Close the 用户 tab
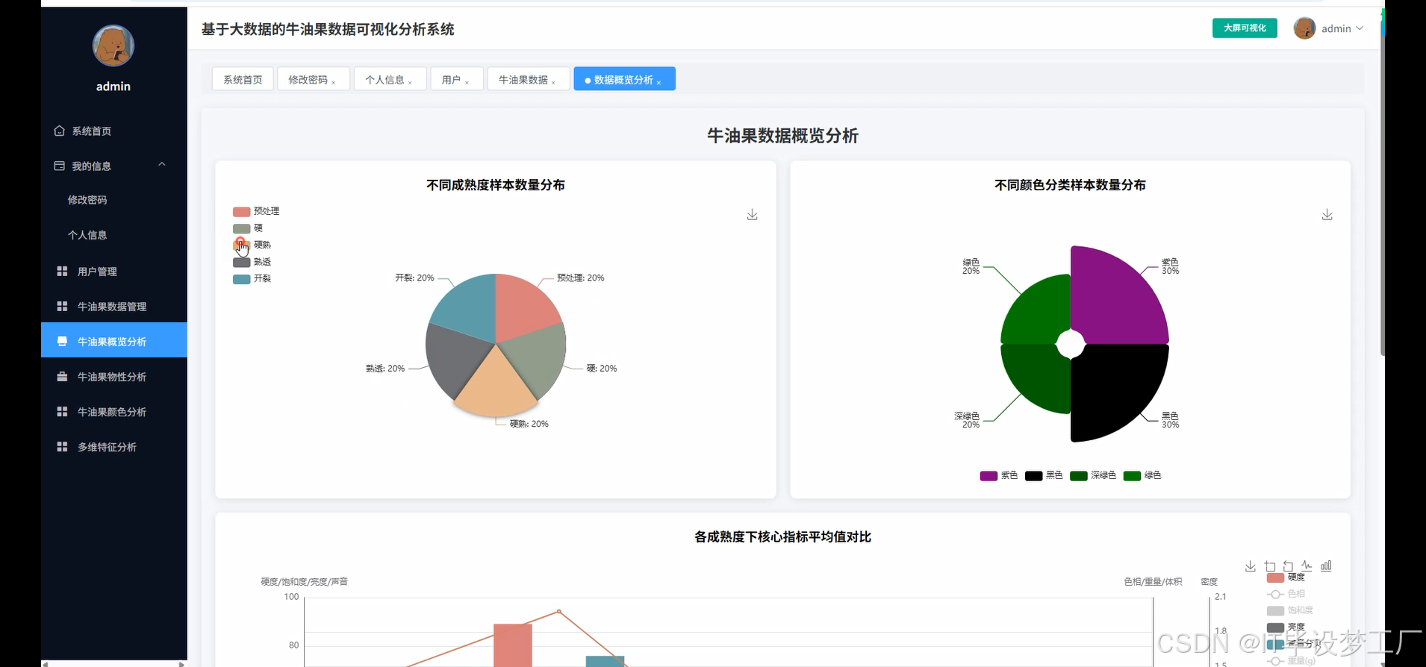The width and height of the screenshot is (1426, 667). click(x=467, y=82)
